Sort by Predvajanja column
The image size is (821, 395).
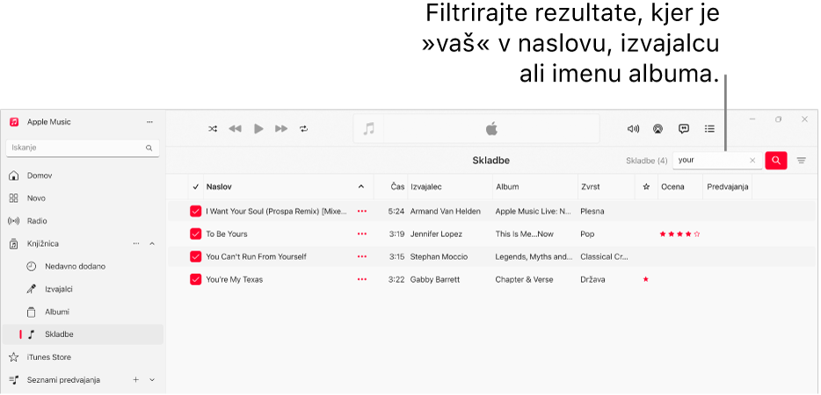[727, 187]
